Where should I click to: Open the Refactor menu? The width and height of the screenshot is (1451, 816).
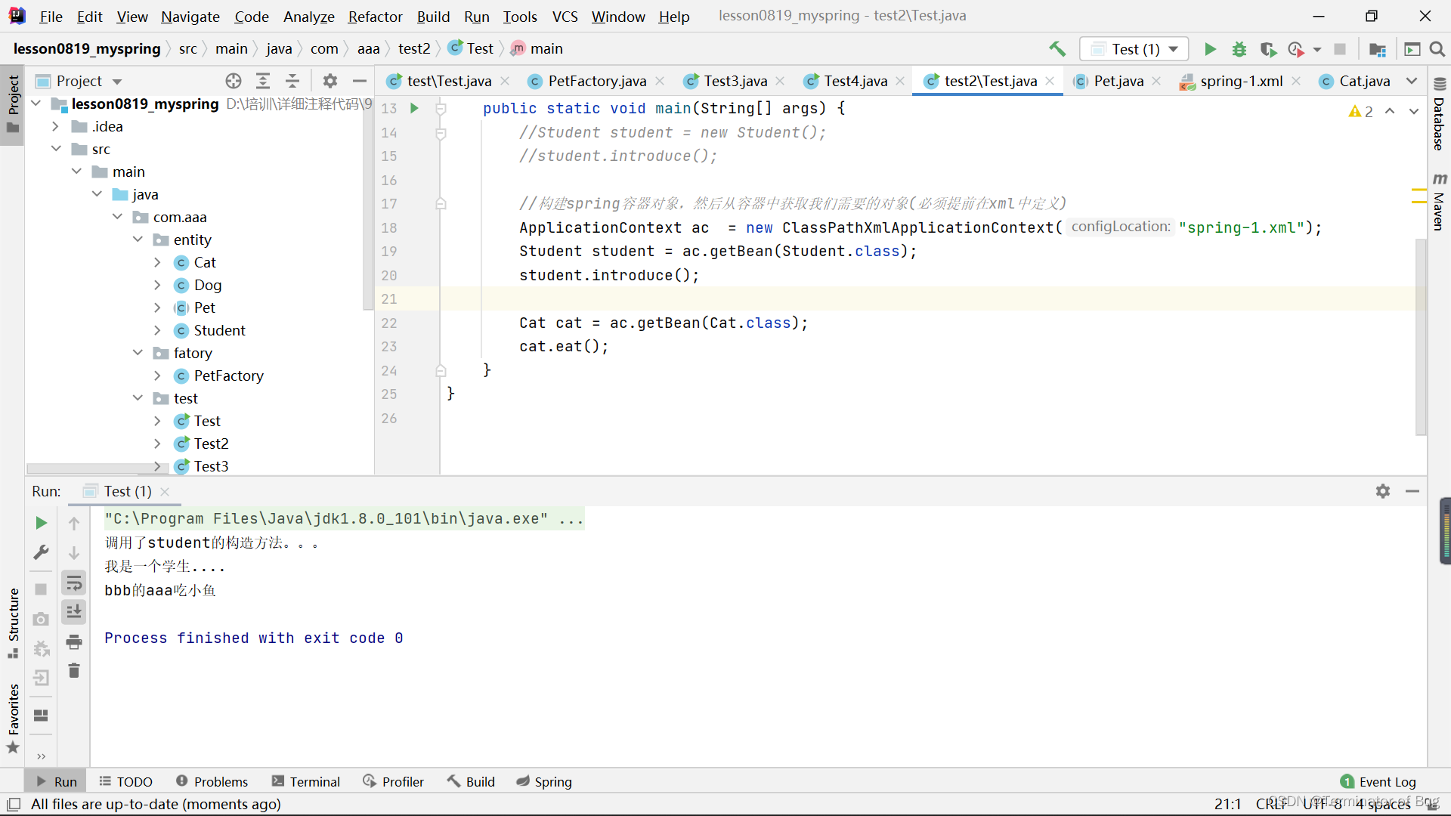[x=375, y=16]
